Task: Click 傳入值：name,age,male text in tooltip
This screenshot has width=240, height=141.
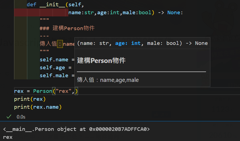Action: tap(108, 80)
